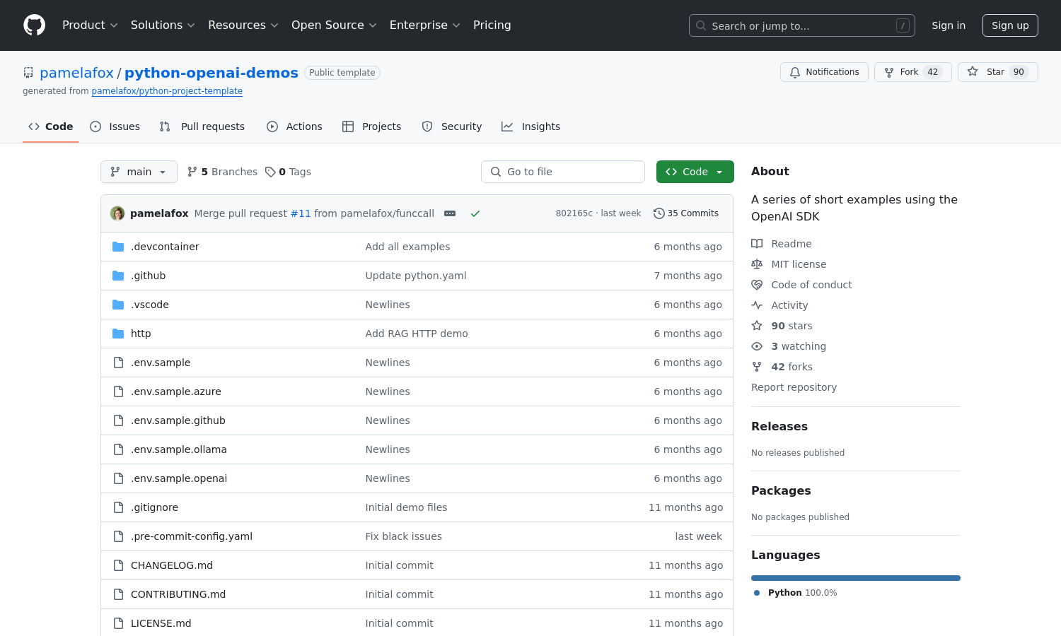The width and height of the screenshot is (1061, 636).
Task: View the 0 Tags page
Action: tap(289, 172)
